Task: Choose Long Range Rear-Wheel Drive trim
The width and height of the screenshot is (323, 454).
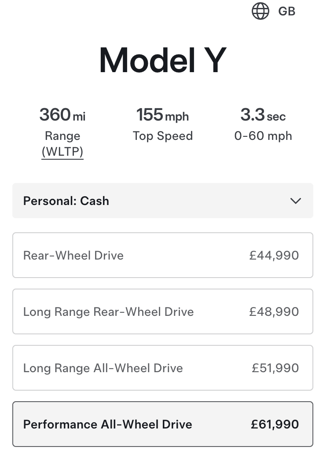Action: pyautogui.click(x=108, y=312)
